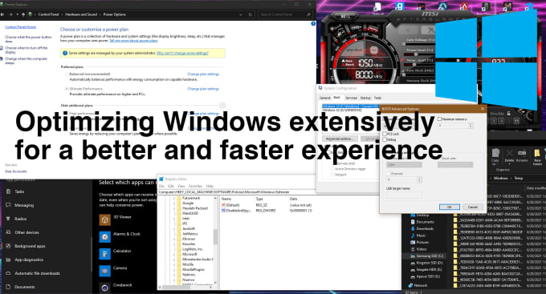Open recent locations dropdown in Power Options
The width and height of the screenshot is (546, 294).
pyautogui.click(x=18, y=14)
